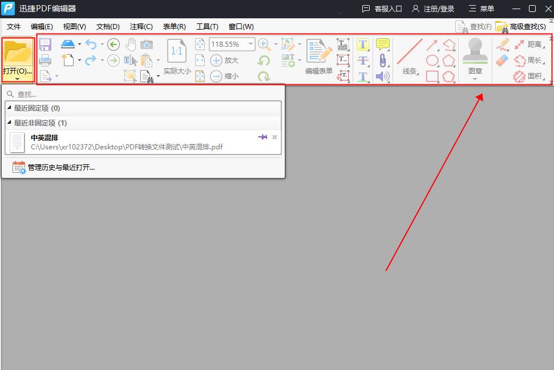Select the 图章 stamp tool
The height and width of the screenshot is (370, 554).
(x=476, y=53)
